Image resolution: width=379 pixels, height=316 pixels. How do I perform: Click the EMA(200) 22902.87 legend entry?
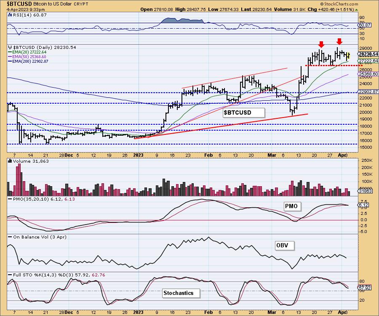tap(30, 61)
